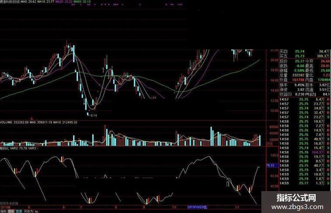Screen dimensions: 331x213
Task: Click the 今开 open price 26.60
Action: 325,61
